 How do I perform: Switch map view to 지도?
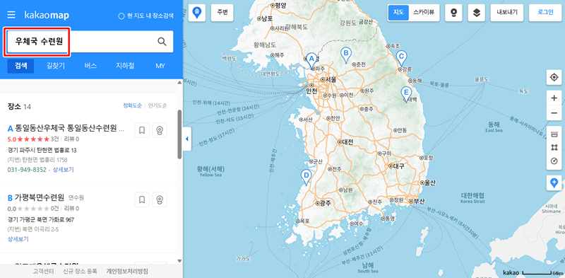pyautogui.click(x=398, y=13)
